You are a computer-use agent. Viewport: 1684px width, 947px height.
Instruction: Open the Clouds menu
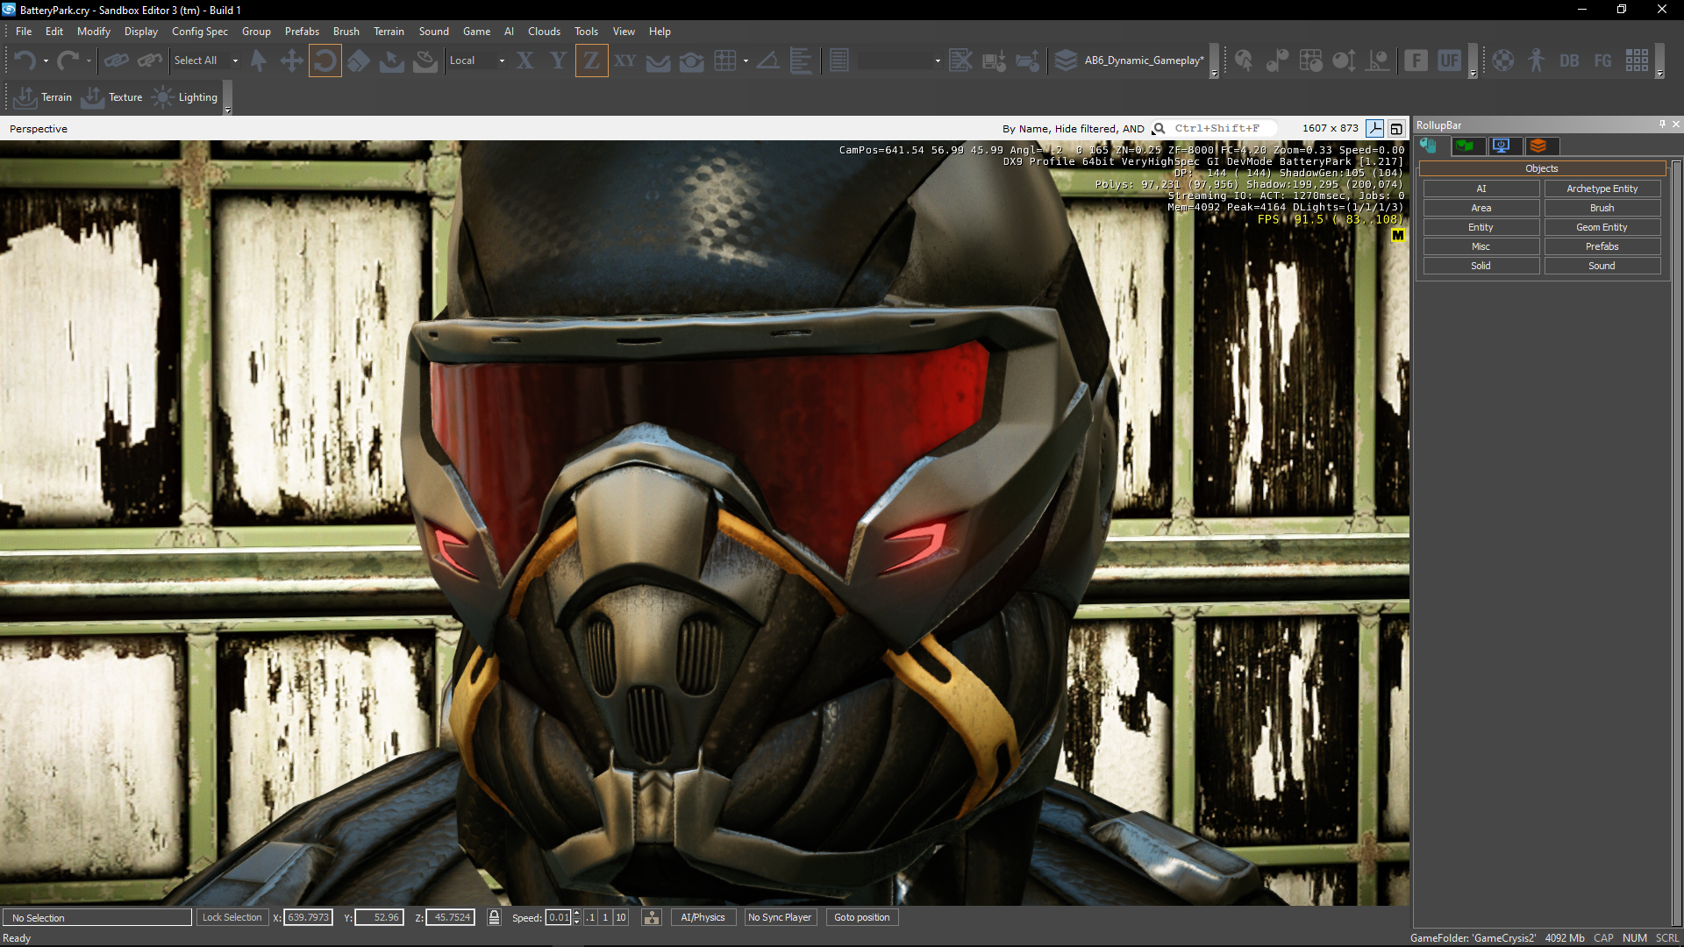point(544,32)
